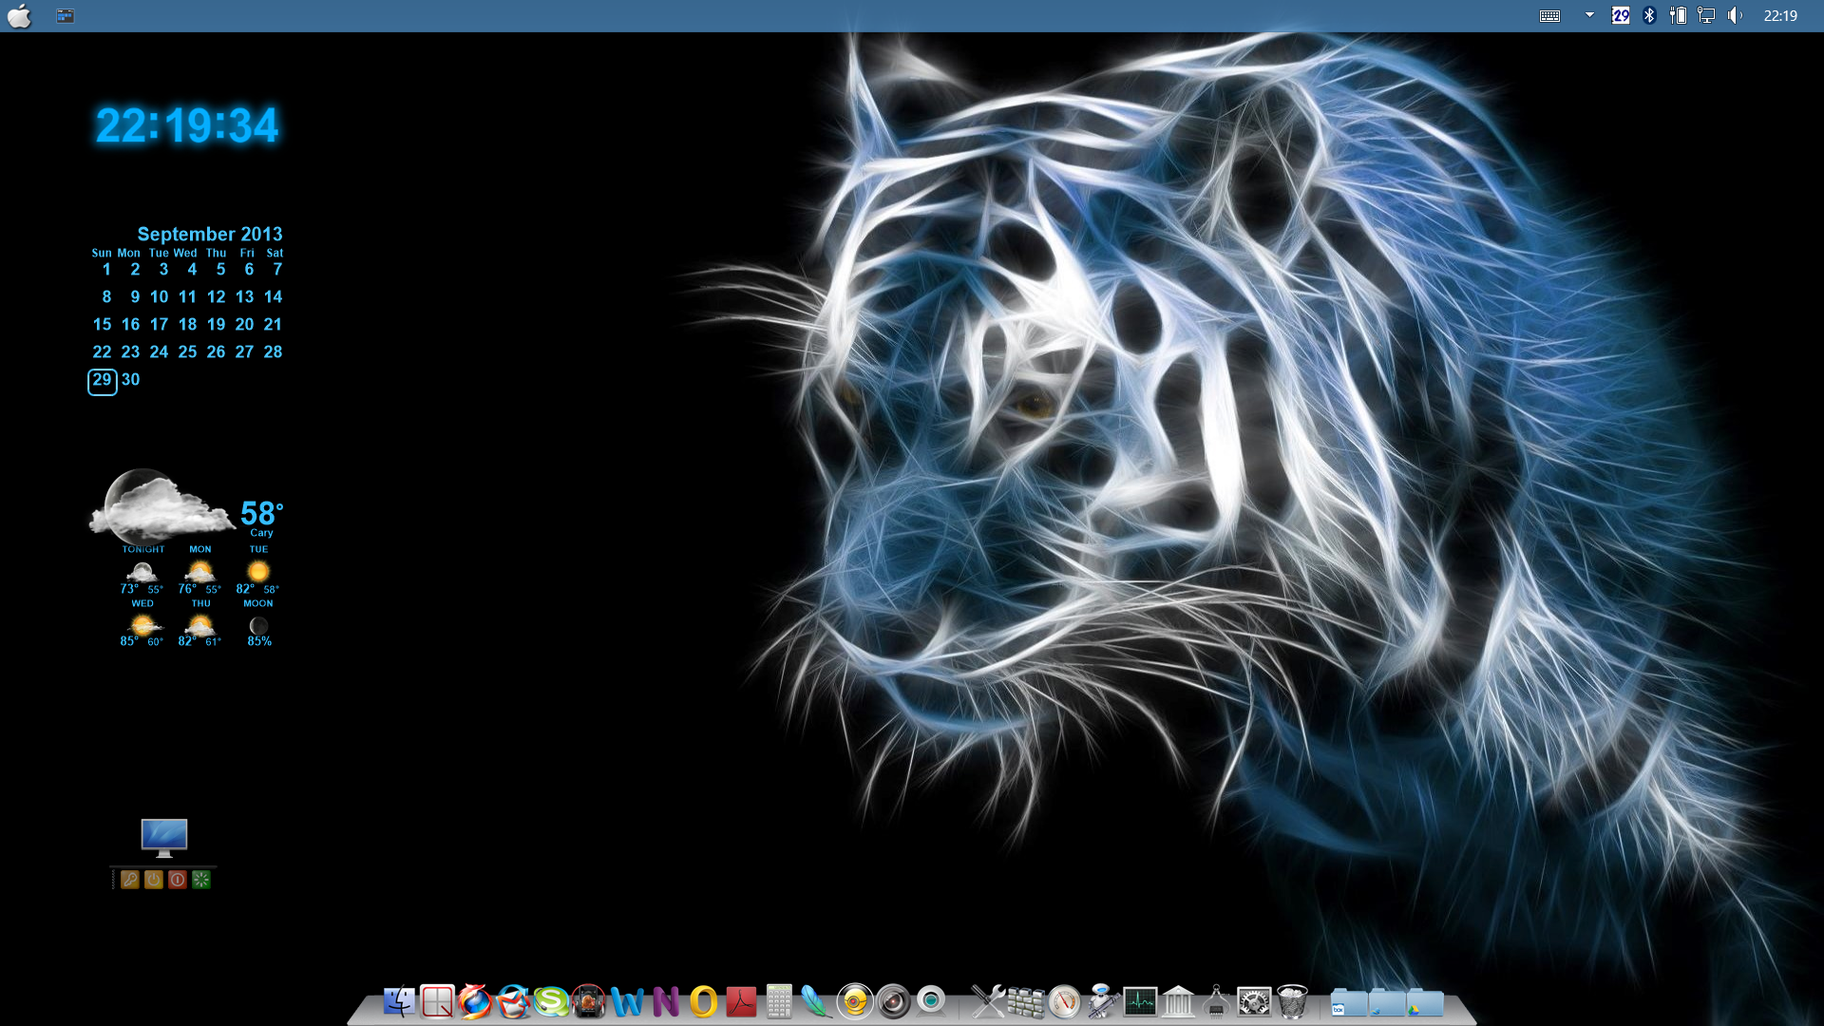1824x1026 pixels.
Task: Launch OneNote from the dock
Action: 665,1001
